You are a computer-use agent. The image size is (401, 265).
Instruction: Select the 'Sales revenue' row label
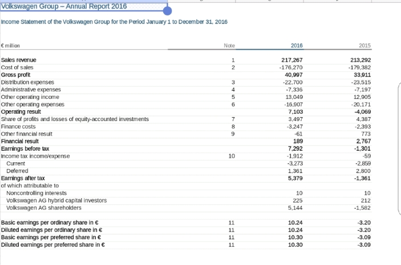[19, 60]
